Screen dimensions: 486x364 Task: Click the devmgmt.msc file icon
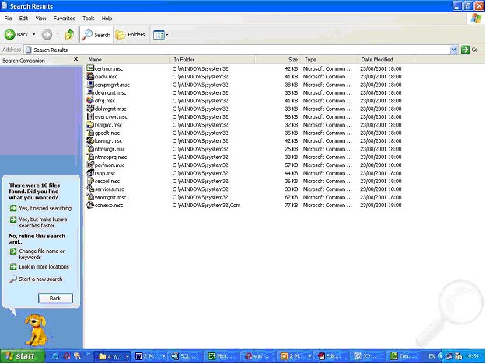90,92
